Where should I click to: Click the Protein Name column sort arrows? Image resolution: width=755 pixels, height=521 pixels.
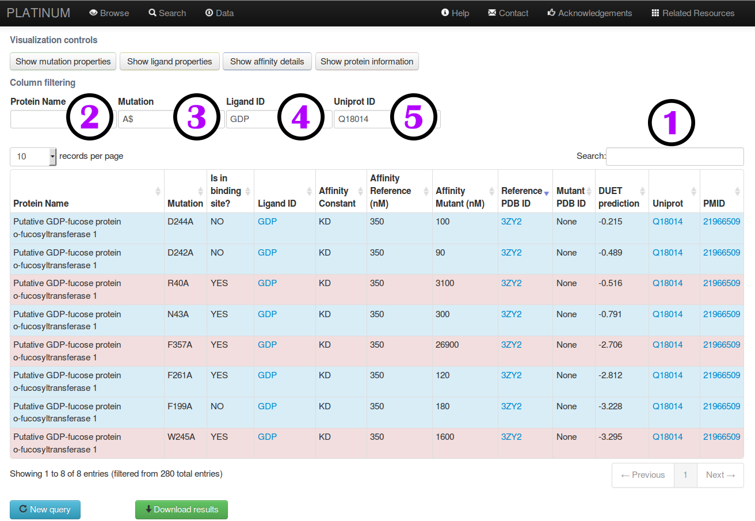click(x=158, y=191)
